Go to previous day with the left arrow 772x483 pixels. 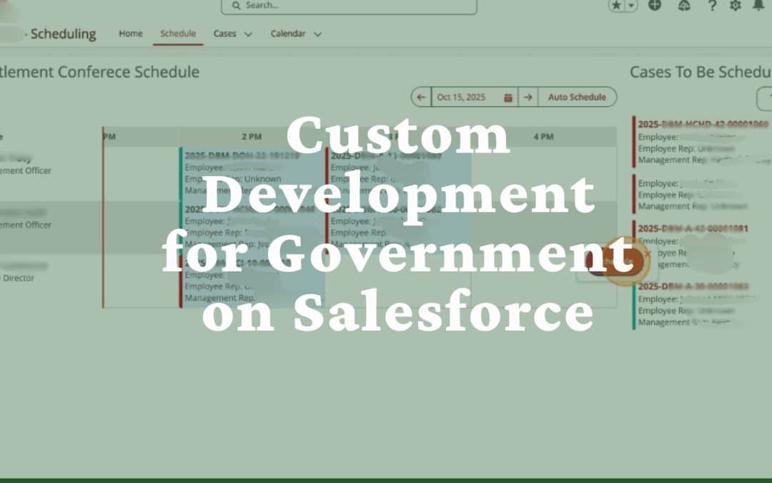pyautogui.click(x=421, y=97)
